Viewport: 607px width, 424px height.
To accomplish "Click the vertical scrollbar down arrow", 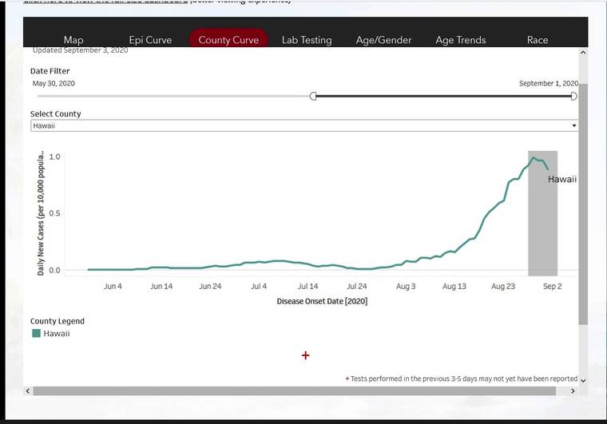I will (x=583, y=380).
